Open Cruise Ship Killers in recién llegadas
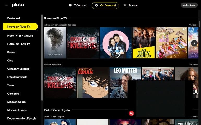 [x=83, y=43]
